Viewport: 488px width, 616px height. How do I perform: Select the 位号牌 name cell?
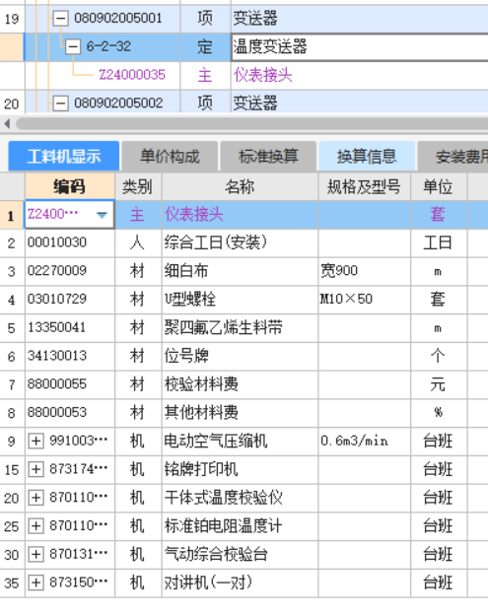(x=240, y=356)
